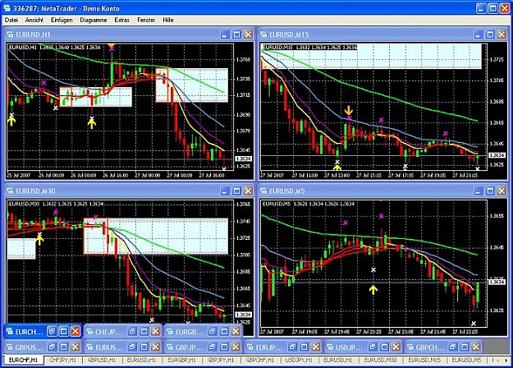Switch to the CHFJPY,H1 bottom tab
This screenshot has height=368, width=513.
63,360
